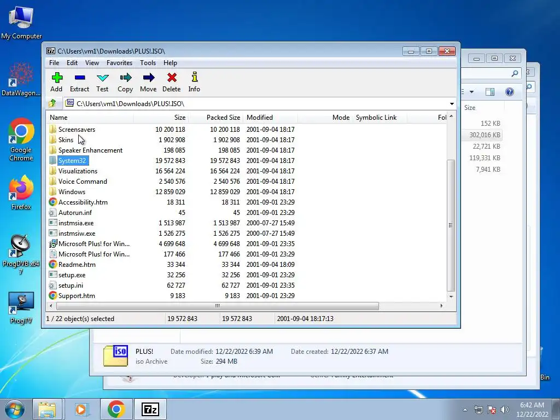Click the horizontal scrollbar right arrow
This screenshot has width=560, height=420.
442,306
